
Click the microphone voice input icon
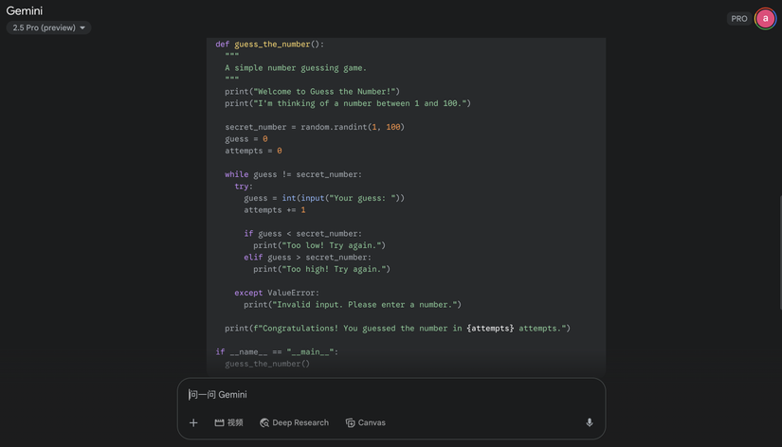point(589,422)
